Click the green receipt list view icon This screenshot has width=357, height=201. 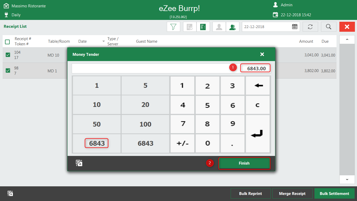pos(203,27)
